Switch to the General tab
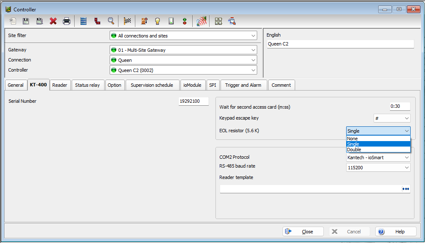 (x=16, y=85)
